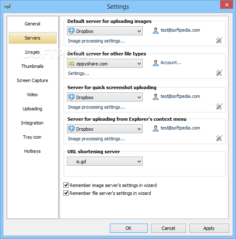Image resolution: width=236 pixels, height=239 pixels.
Task: Open the is.gd URL shortening dropdown
Action: [105, 161]
